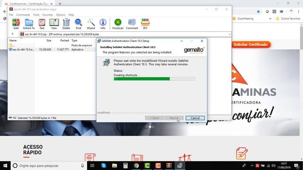Click the taskbar search box
Image resolution: width=303 pixels, height=170 pixels.
(x=48, y=166)
